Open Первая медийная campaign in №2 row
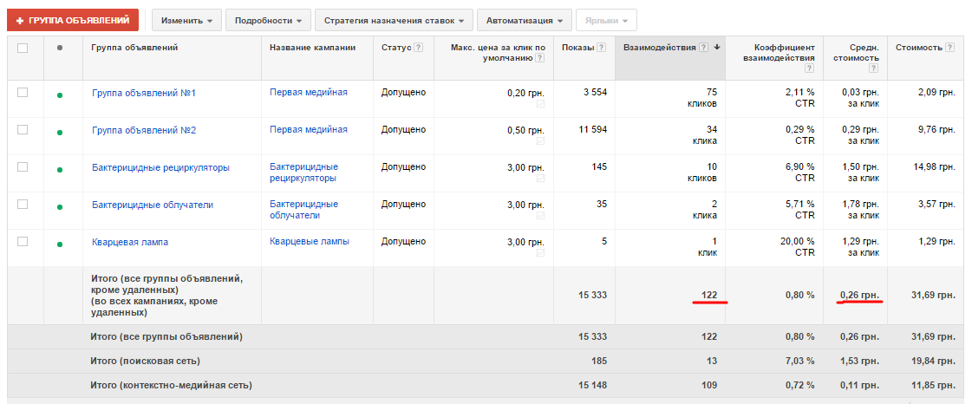 309,129
